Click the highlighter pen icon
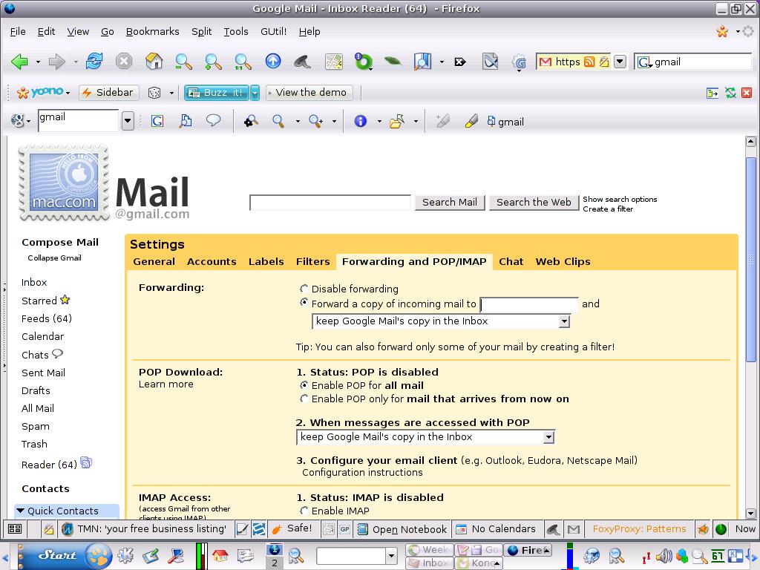Viewport: 760px width, 570px height. point(471,121)
